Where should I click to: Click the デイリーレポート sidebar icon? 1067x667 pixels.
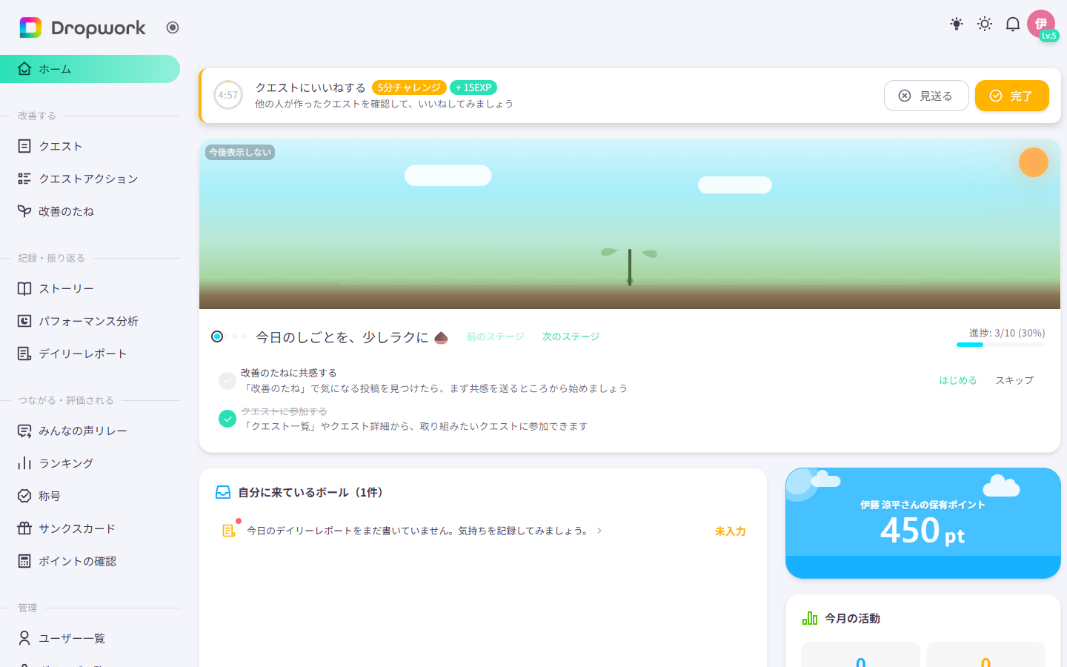click(24, 354)
